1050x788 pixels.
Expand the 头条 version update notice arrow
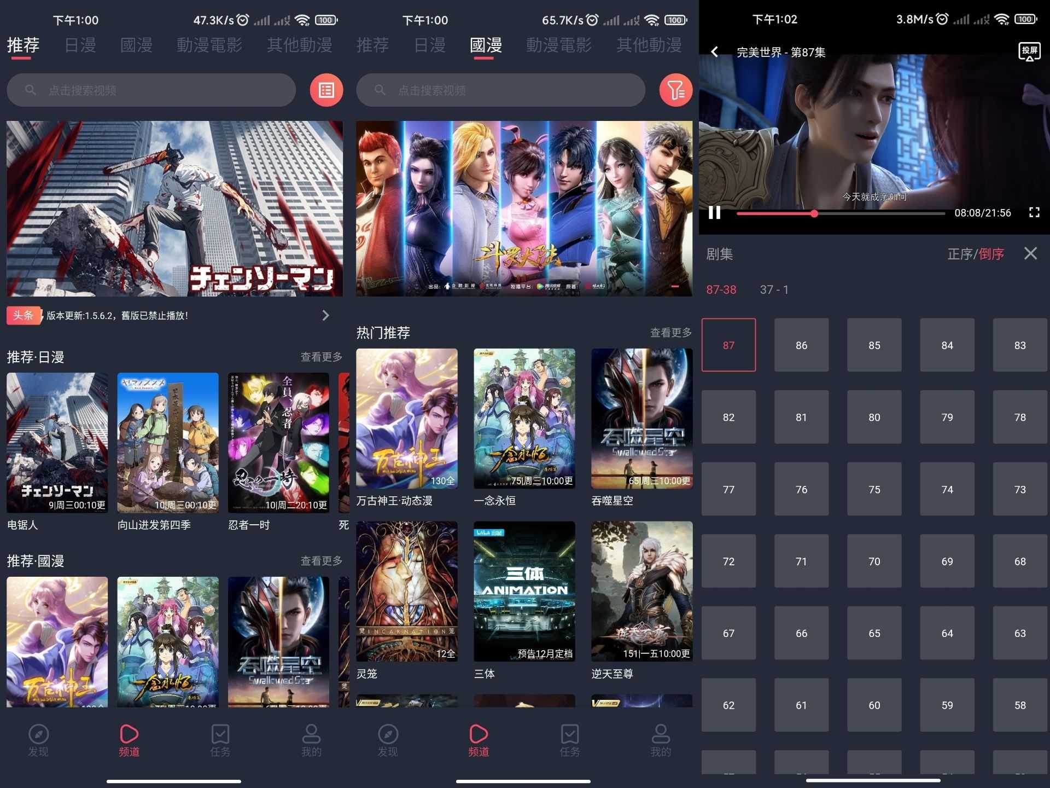click(326, 315)
